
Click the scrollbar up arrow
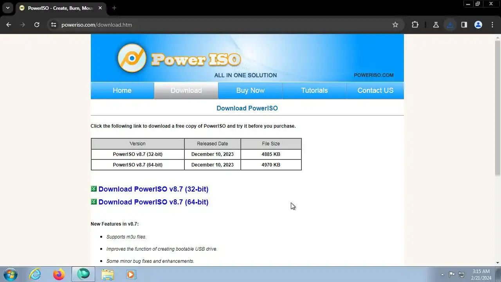(498, 37)
